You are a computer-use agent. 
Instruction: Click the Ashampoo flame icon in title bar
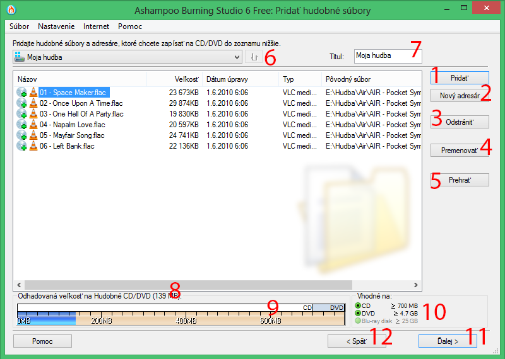click(11, 10)
